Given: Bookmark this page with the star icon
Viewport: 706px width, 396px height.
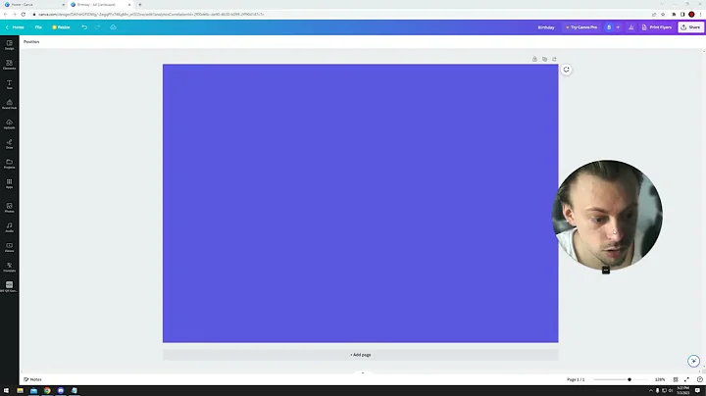Looking at the screenshot, I should tap(663, 15).
